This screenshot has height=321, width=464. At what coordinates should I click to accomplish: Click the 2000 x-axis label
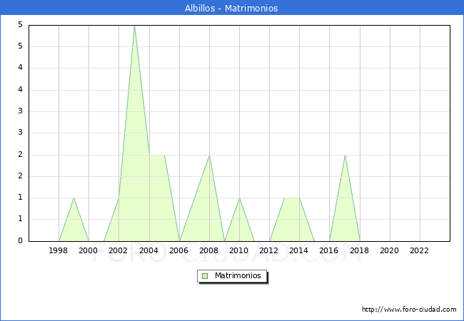[x=89, y=250]
